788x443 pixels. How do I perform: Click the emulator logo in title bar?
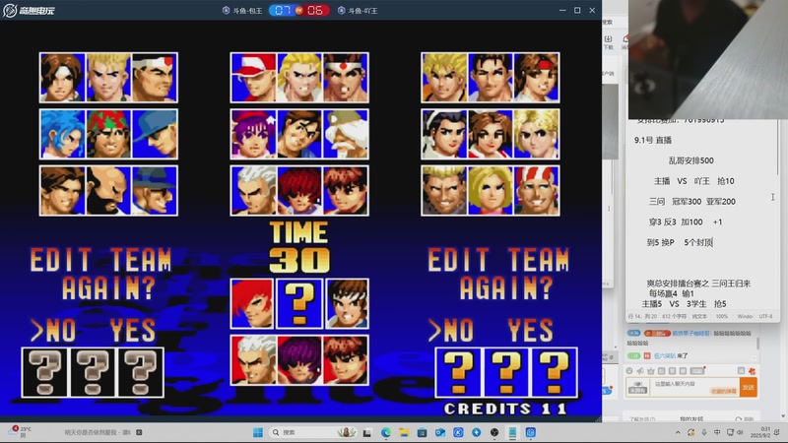(30, 10)
